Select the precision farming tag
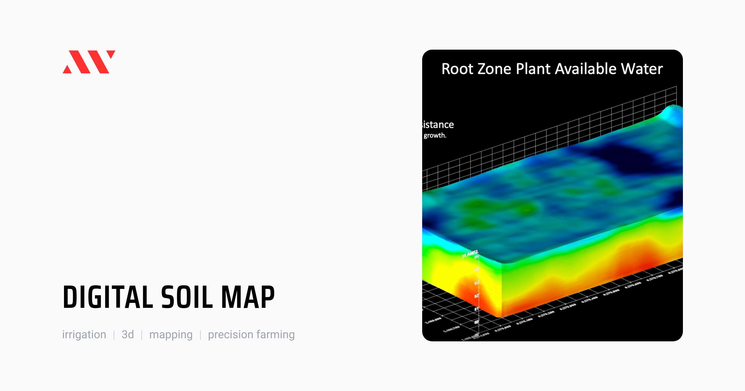 pyautogui.click(x=251, y=335)
